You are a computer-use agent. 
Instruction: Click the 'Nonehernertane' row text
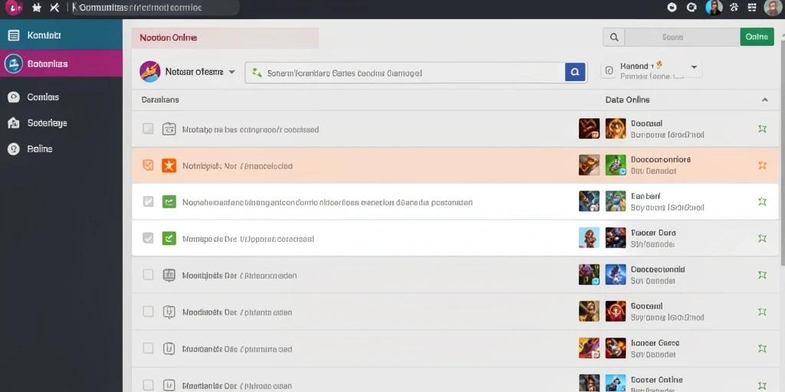(327, 202)
